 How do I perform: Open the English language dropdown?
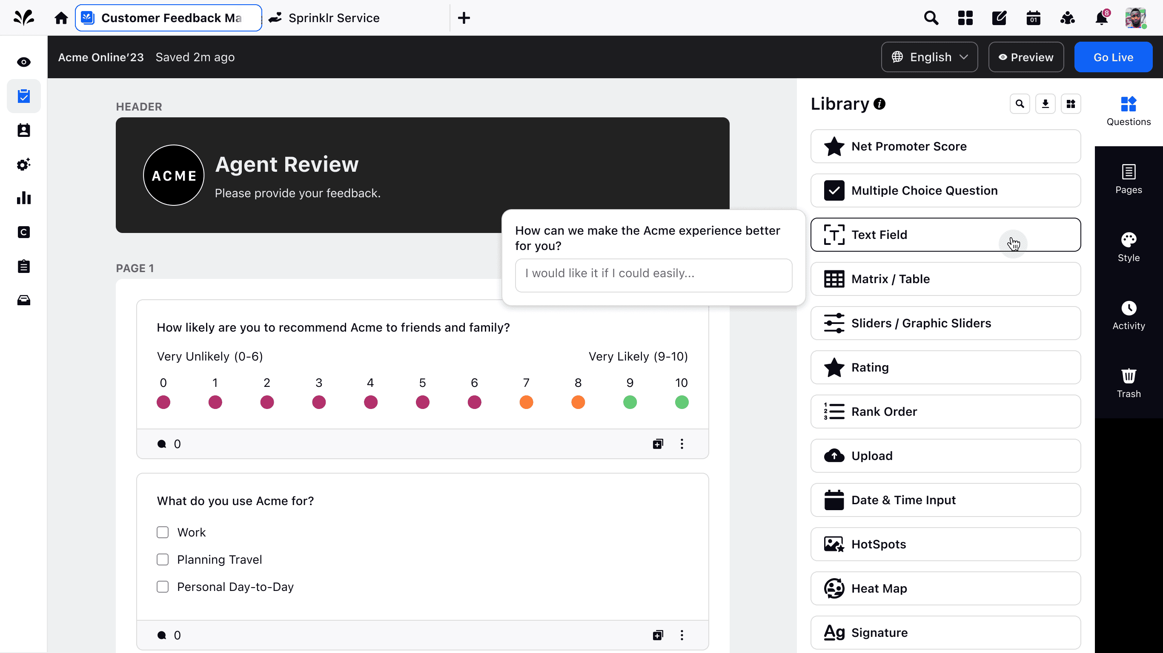pyautogui.click(x=929, y=57)
